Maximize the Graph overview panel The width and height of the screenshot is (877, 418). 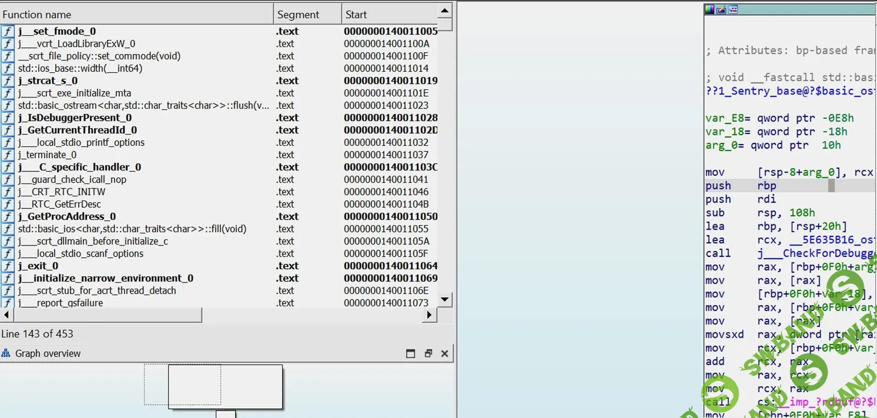tap(411, 354)
